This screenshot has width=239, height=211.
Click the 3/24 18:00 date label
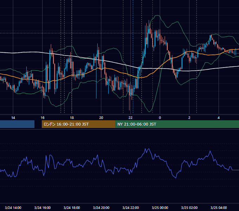pyautogui.click(x=72, y=207)
